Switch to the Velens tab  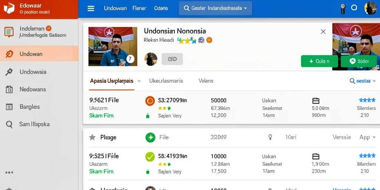coord(206,81)
